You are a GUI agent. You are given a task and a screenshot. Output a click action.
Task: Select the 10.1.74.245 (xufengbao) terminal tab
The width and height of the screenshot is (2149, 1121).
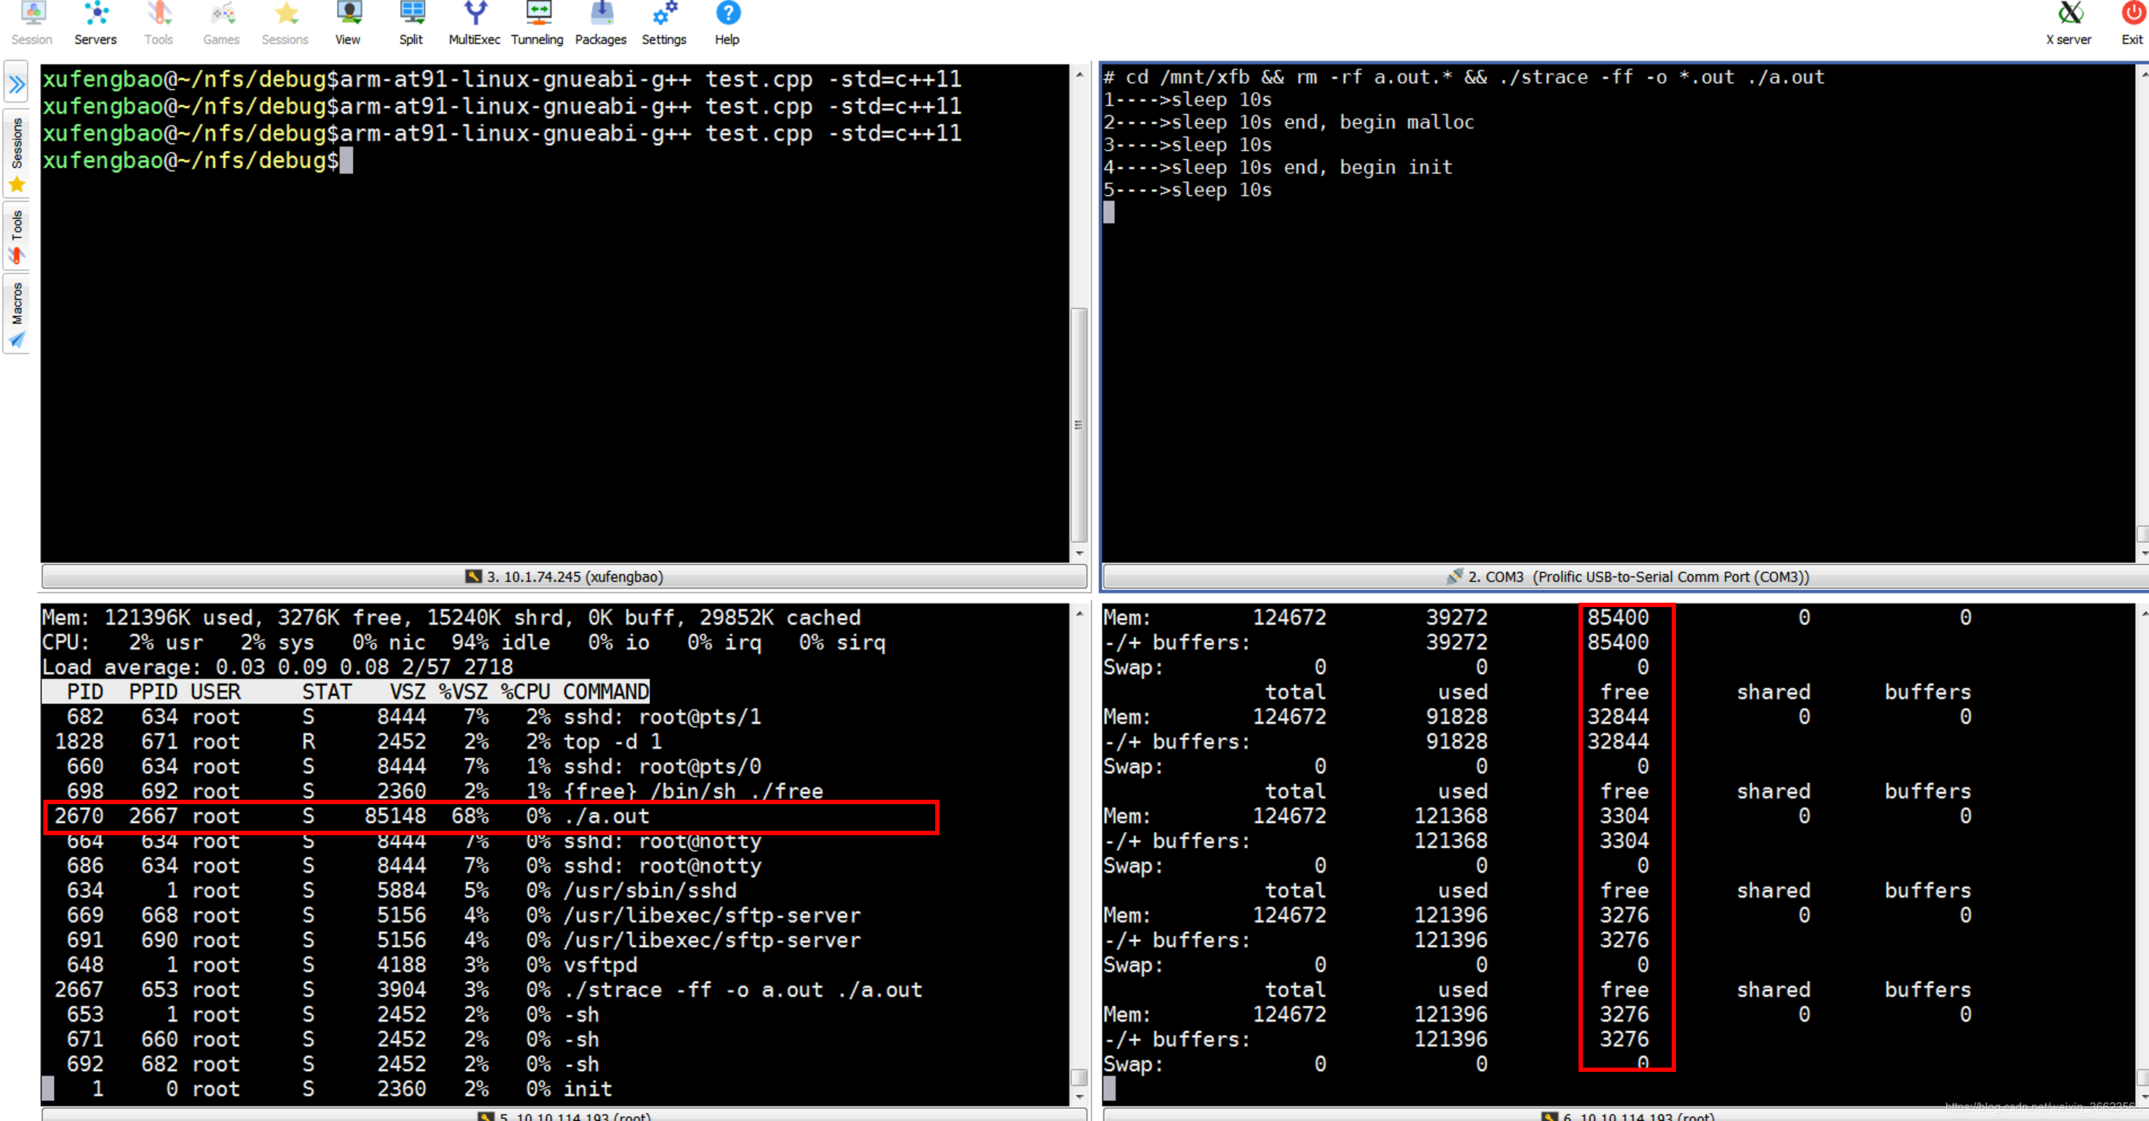(x=564, y=576)
